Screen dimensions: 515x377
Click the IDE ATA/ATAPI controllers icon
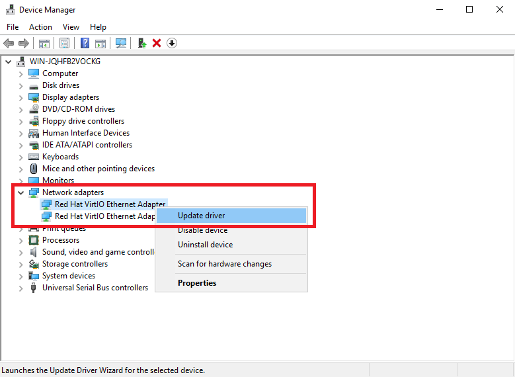tap(34, 145)
